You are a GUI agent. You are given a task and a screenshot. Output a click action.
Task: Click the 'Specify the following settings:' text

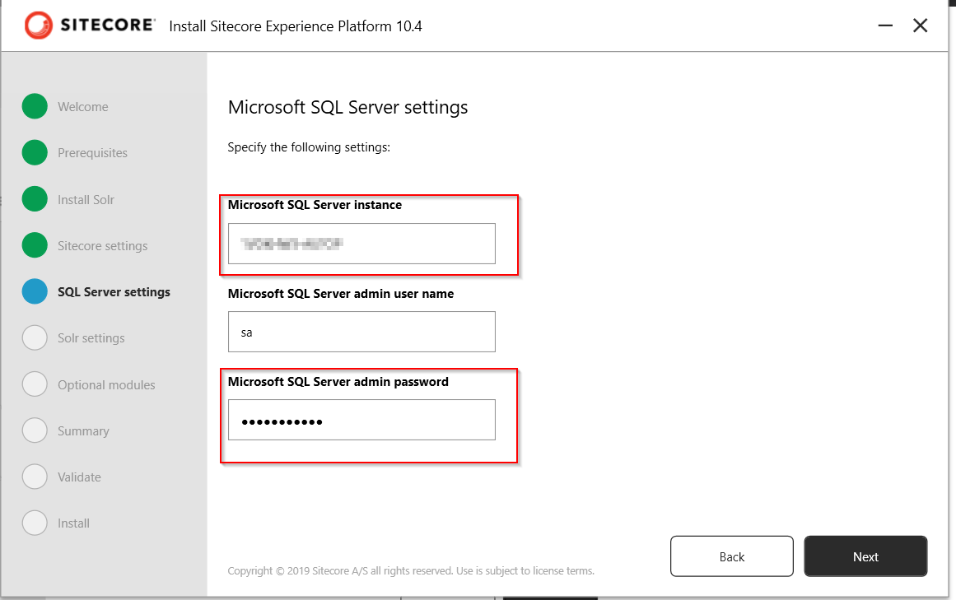click(x=309, y=147)
